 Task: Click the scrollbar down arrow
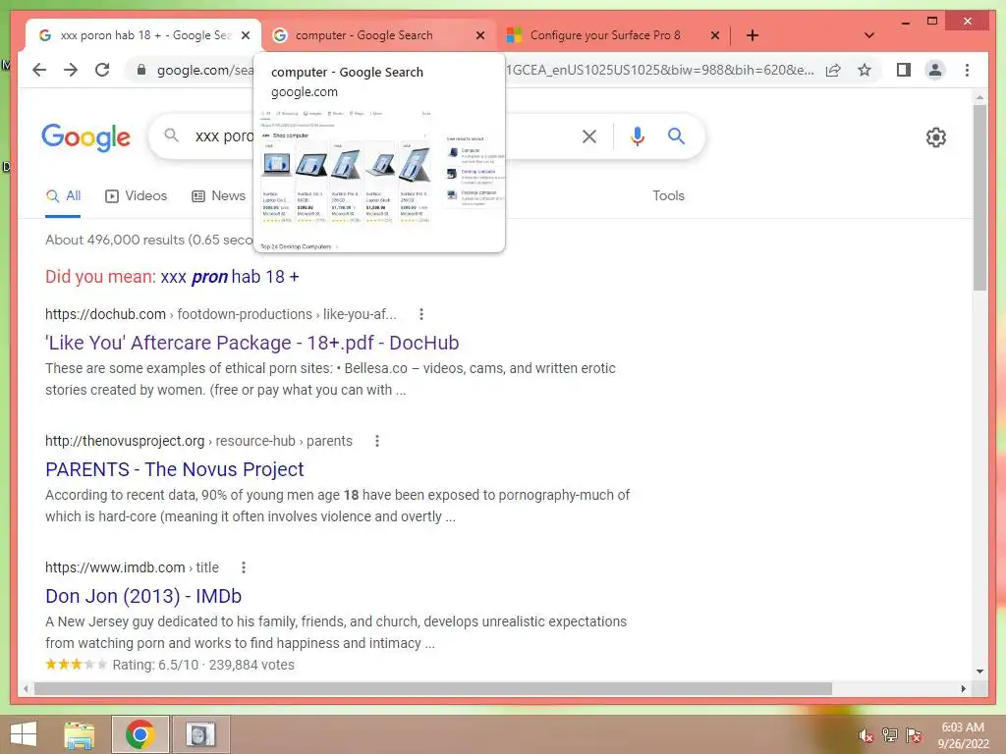(979, 672)
